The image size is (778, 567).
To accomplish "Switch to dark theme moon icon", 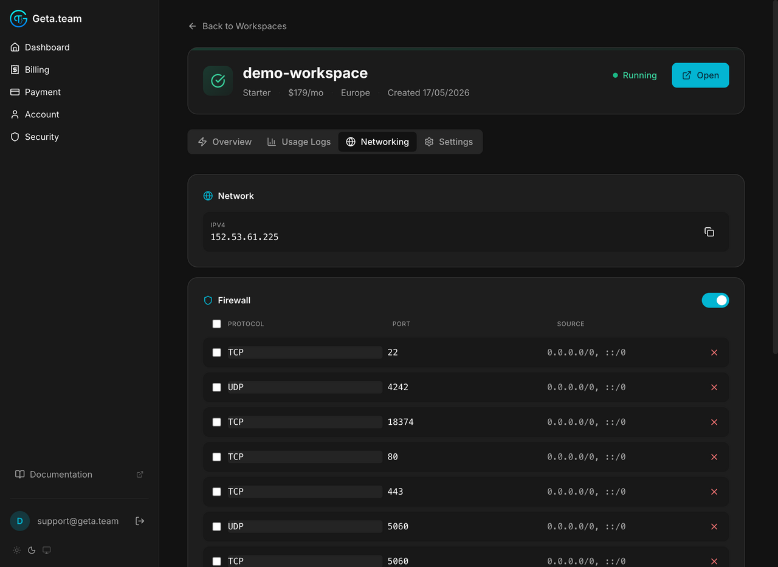I will coord(32,550).
